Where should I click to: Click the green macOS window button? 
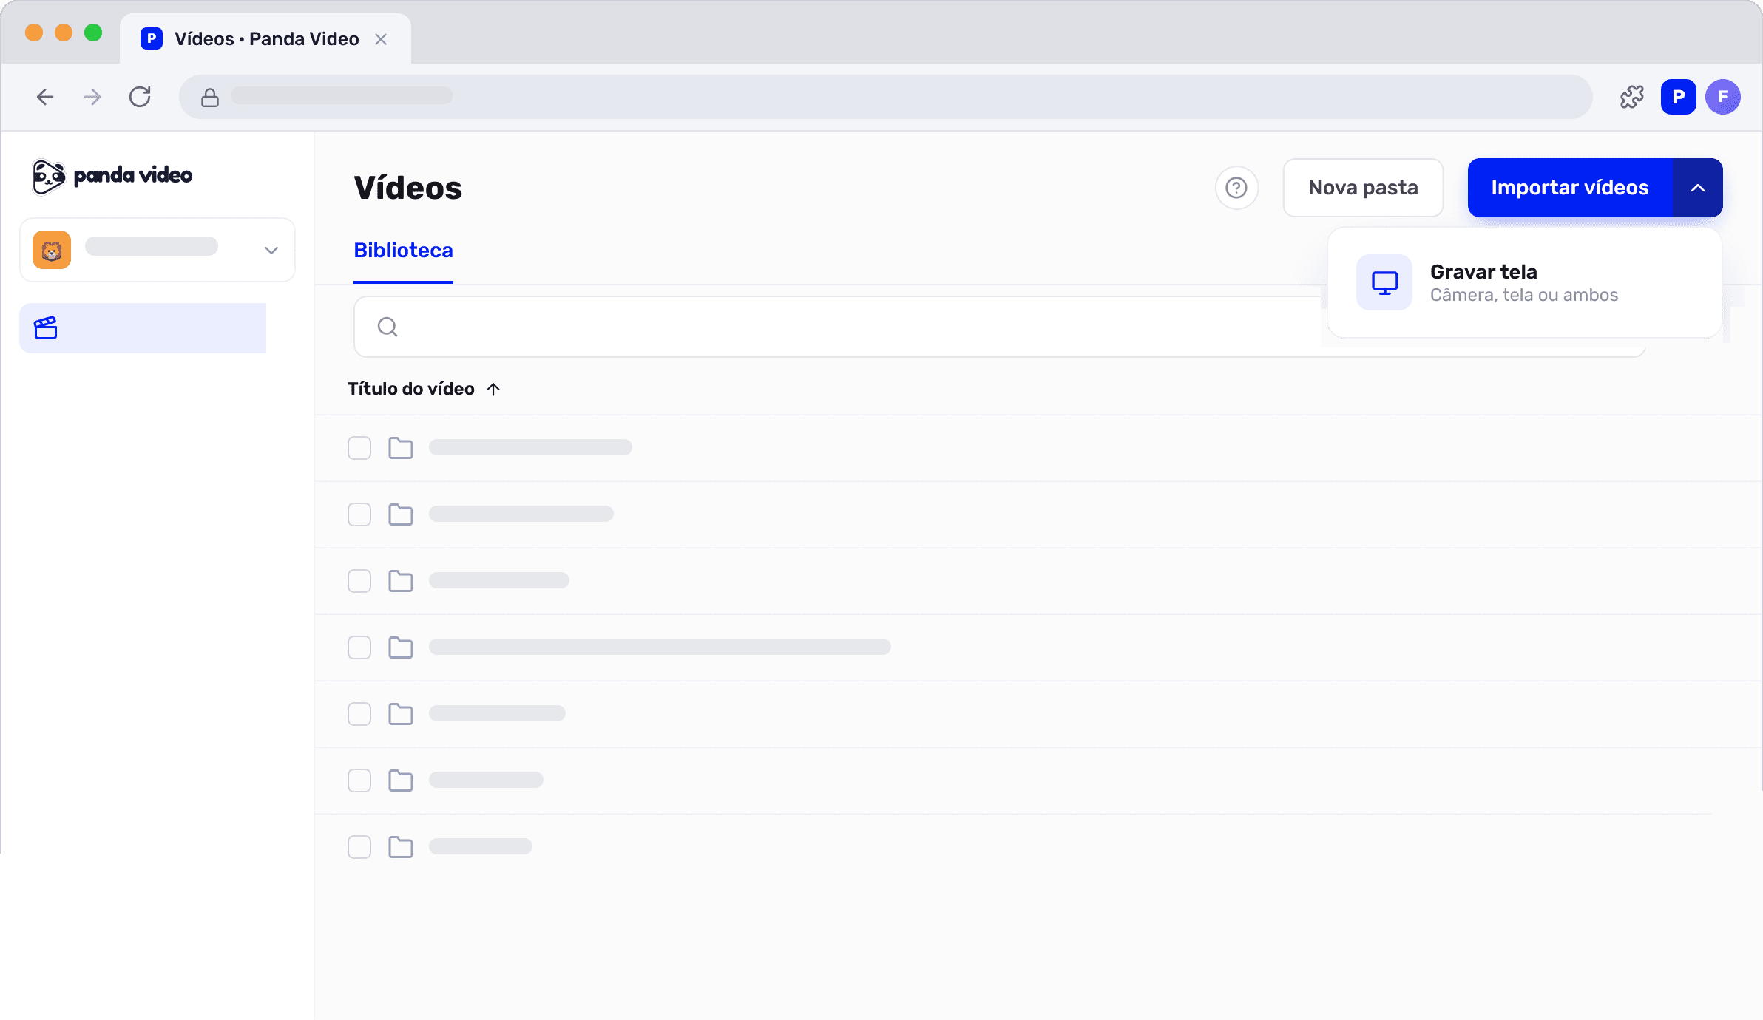tap(93, 33)
